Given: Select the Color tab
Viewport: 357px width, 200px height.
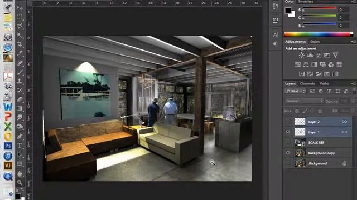Looking at the screenshot, I should 289,1.
